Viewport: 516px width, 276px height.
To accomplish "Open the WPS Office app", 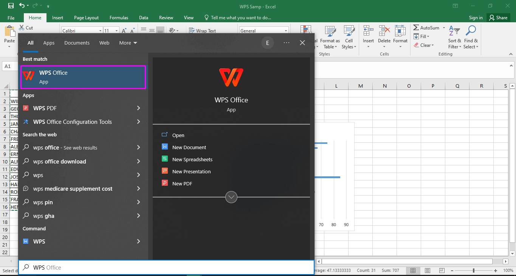I will coord(83,77).
